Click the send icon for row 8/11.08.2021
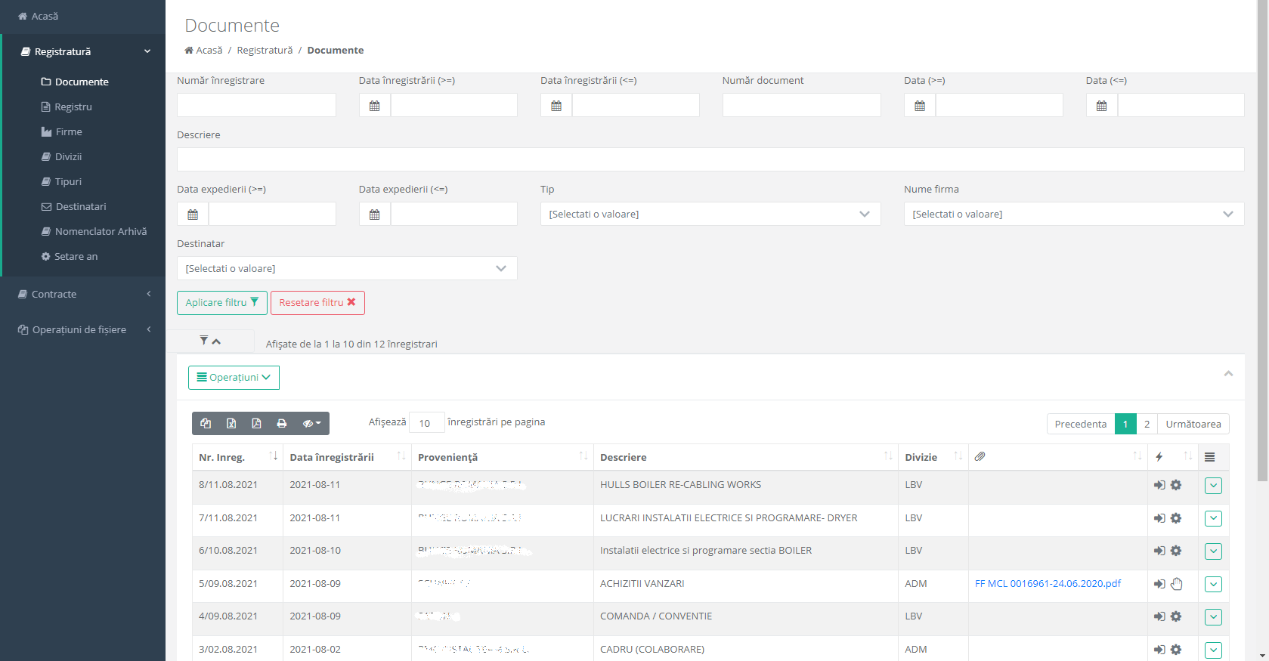 [1159, 485]
